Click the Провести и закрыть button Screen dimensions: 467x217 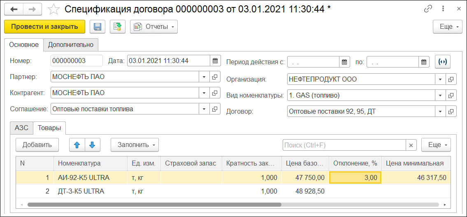pyautogui.click(x=44, y=27)
